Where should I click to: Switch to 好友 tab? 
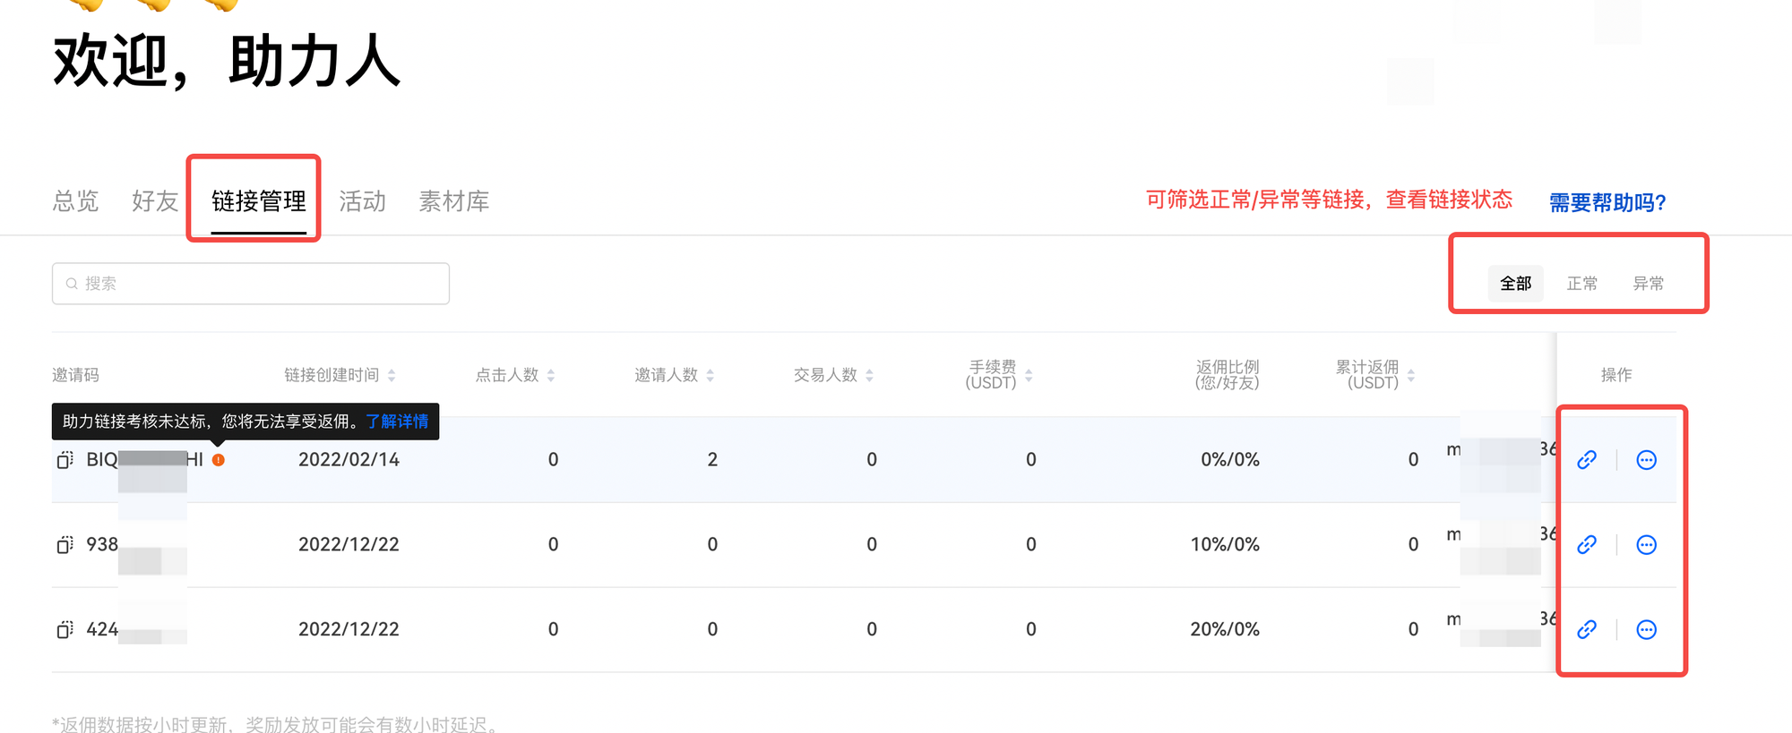[x=155, y=201]
